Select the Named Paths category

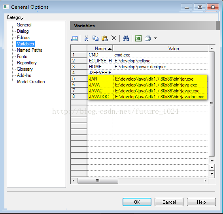30,50
